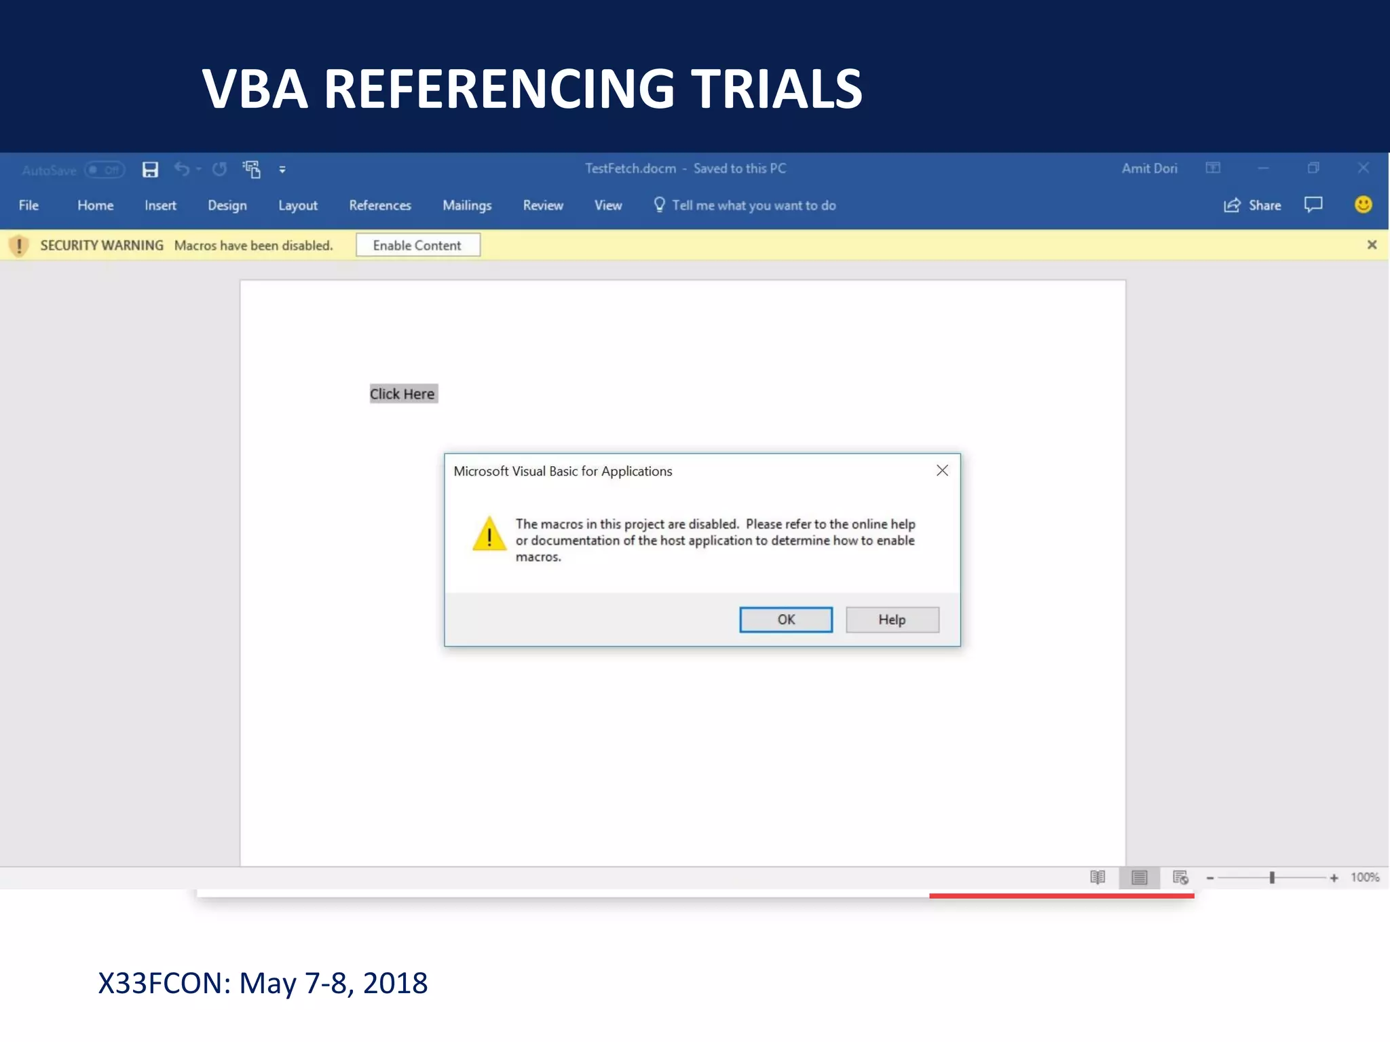Click the Ribbon Display Options icon
1390x1042 pixels.
click(x=1213, y=168)
